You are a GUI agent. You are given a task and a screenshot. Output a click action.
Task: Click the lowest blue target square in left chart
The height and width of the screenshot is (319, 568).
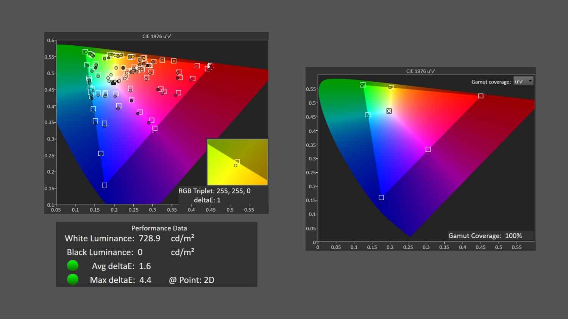[105, 185]
